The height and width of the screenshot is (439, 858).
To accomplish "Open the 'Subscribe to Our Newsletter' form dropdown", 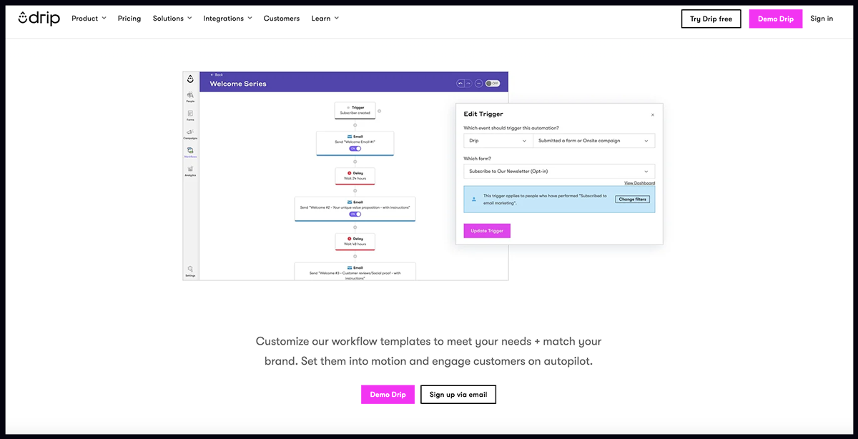I will (558, 172).
